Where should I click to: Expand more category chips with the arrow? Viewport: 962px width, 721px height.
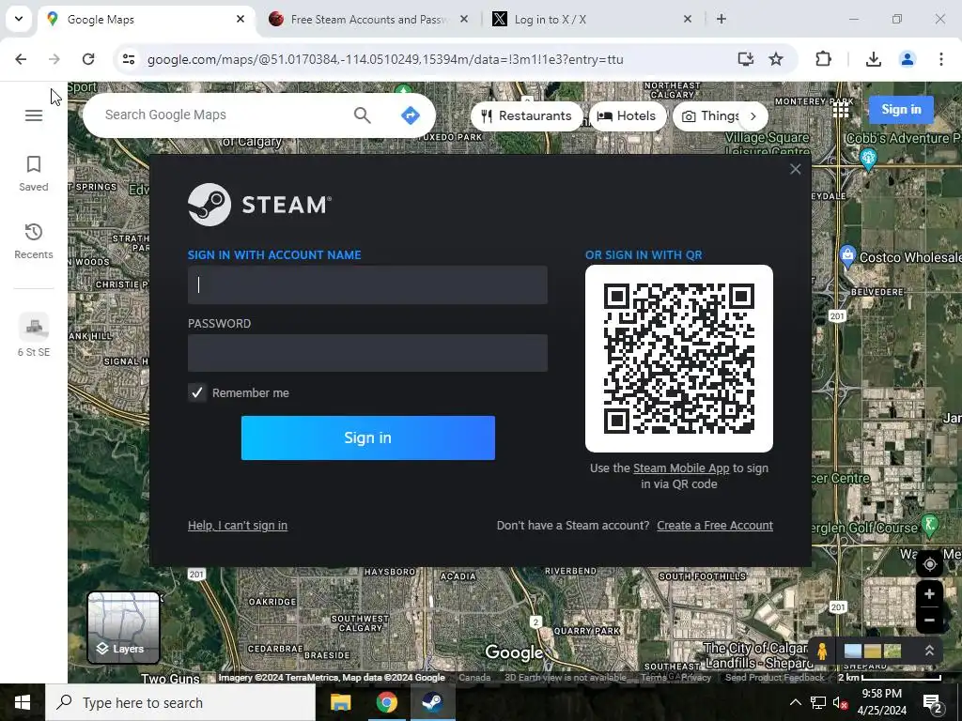coord(753,115)
